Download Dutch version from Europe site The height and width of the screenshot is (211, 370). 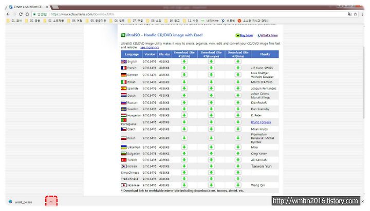[x=211, y=95]
